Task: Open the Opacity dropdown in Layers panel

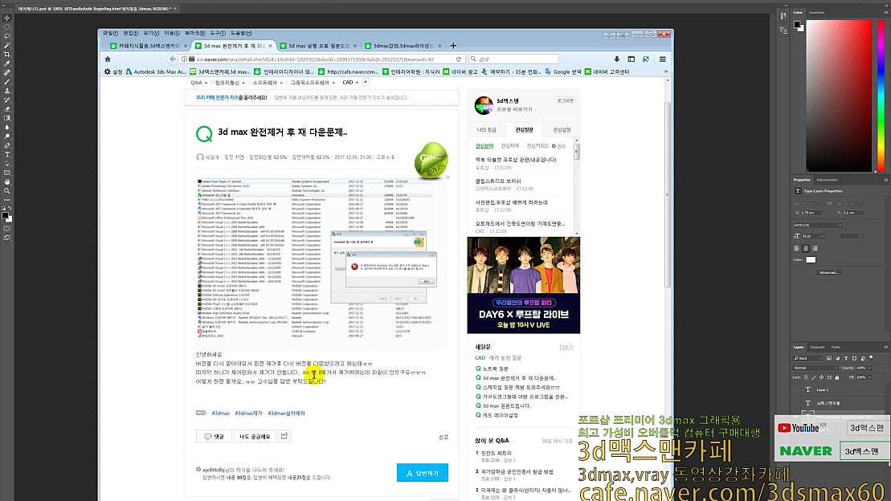Action: [869, 367]
